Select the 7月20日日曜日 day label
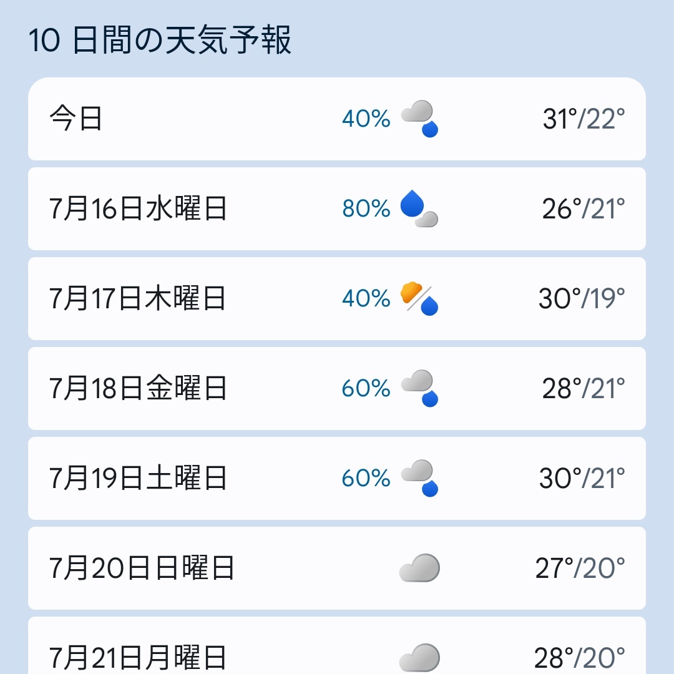This screenshot has height=674, width=674. (x=142, y=568)
